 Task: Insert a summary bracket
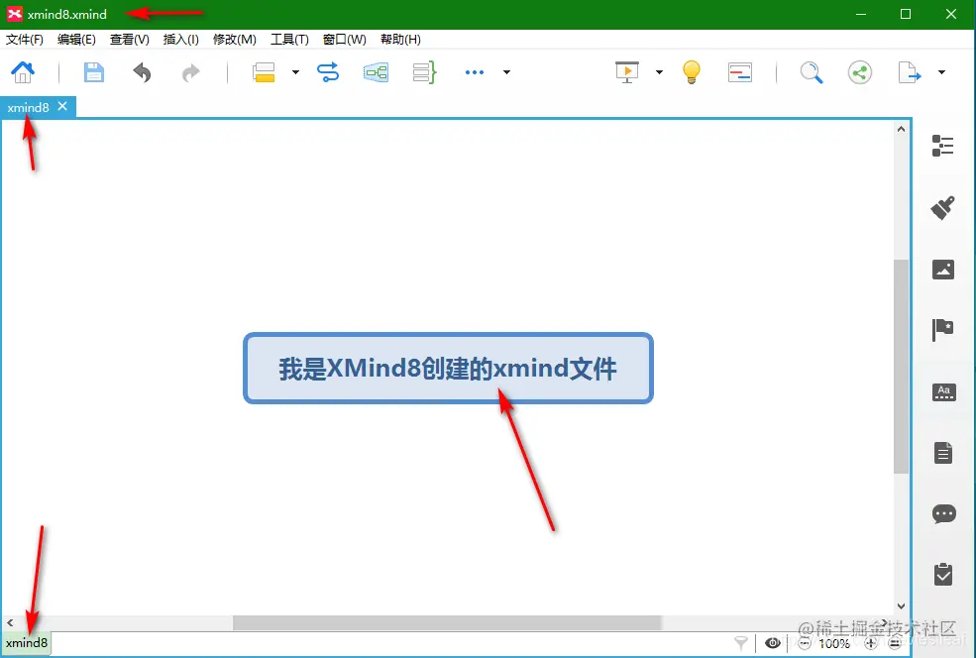[x=424, y=72]
